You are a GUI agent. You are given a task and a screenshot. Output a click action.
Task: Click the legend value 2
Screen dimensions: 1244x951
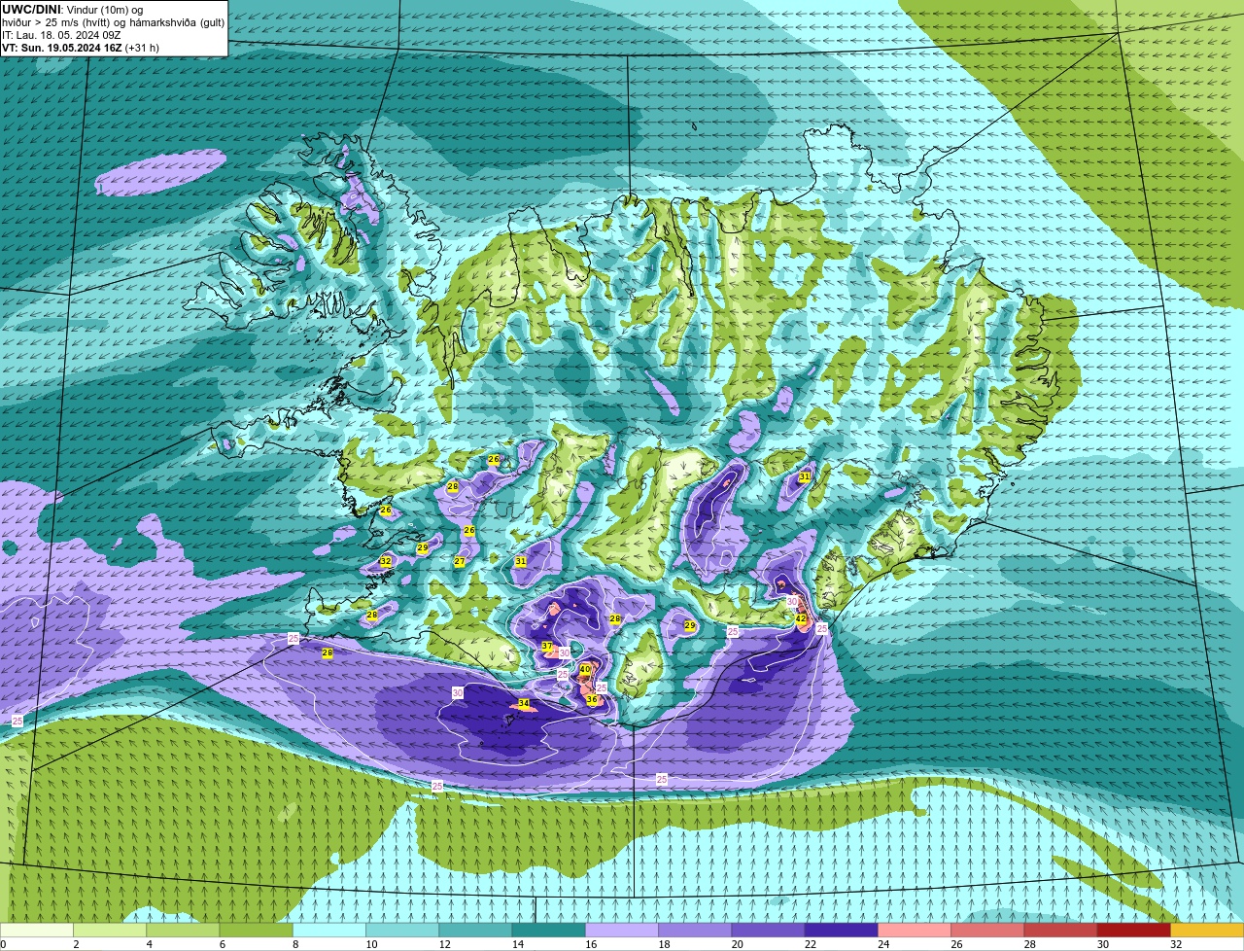(x=75, y=944)
